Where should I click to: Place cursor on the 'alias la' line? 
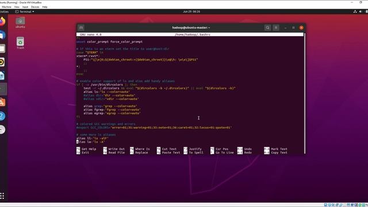(x=91, y=142)
